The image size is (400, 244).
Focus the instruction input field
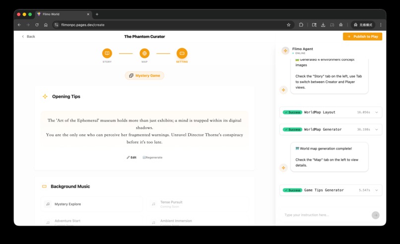[x=325, y=215]
